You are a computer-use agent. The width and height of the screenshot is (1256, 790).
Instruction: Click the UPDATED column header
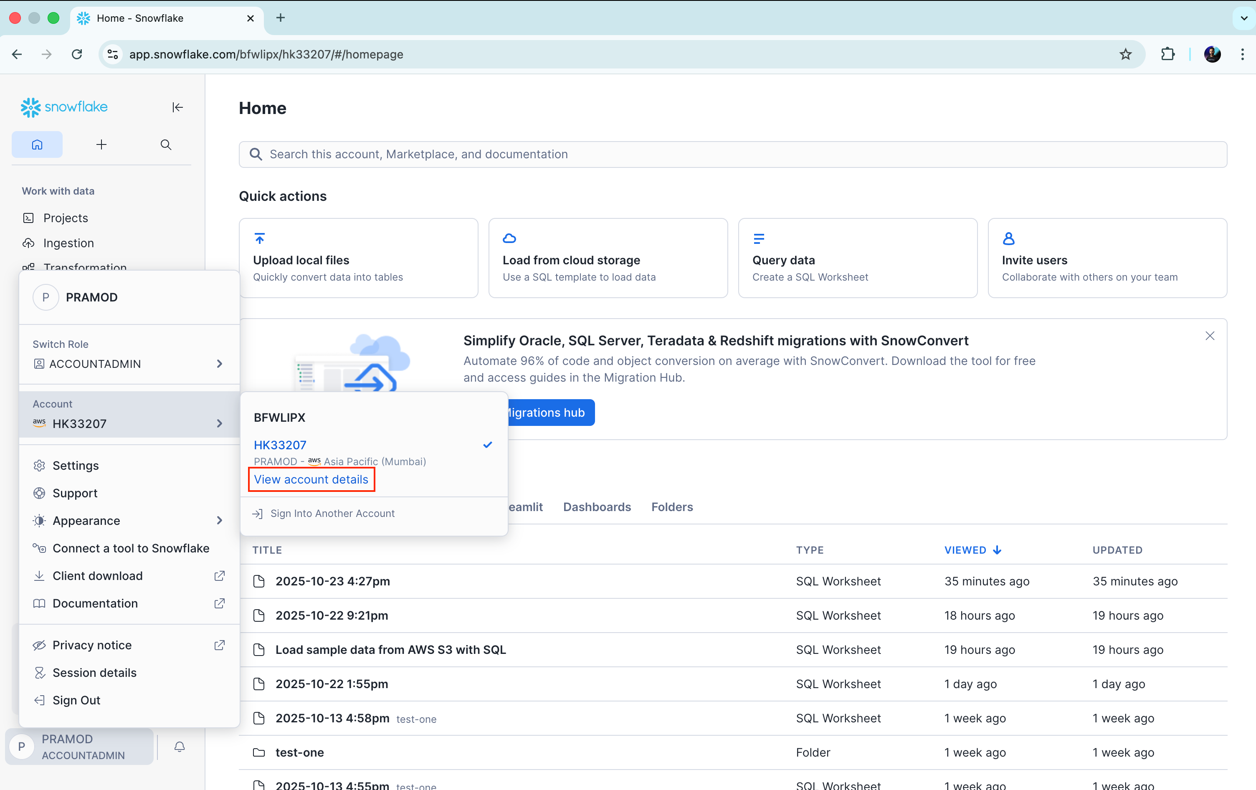1117,549
